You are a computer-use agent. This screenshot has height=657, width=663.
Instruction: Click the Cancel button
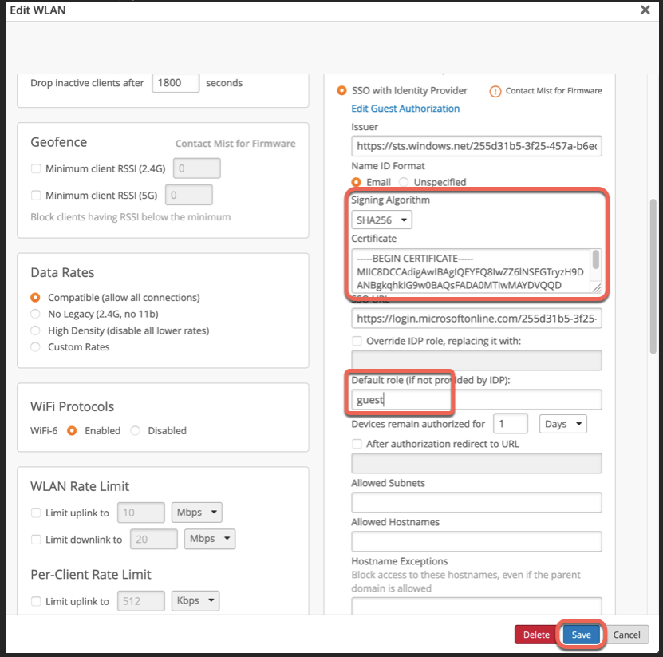click(x=626, y=635)
